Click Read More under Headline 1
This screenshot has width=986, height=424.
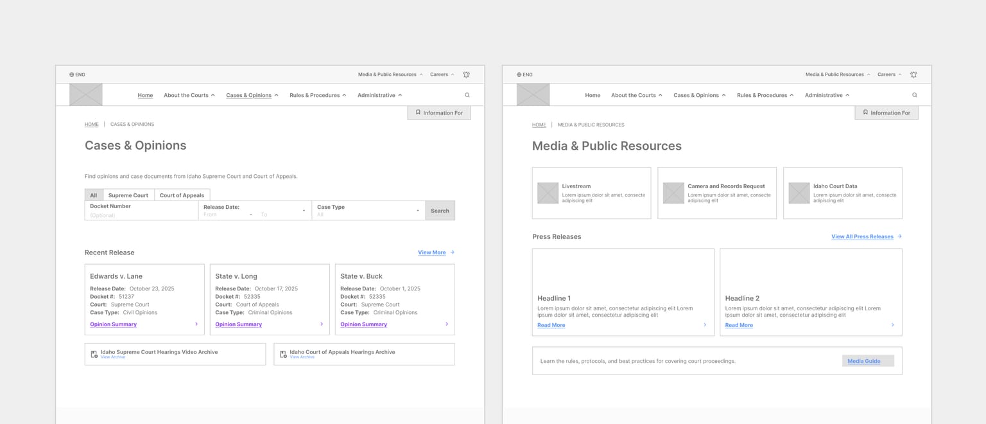tap(551, 325)
